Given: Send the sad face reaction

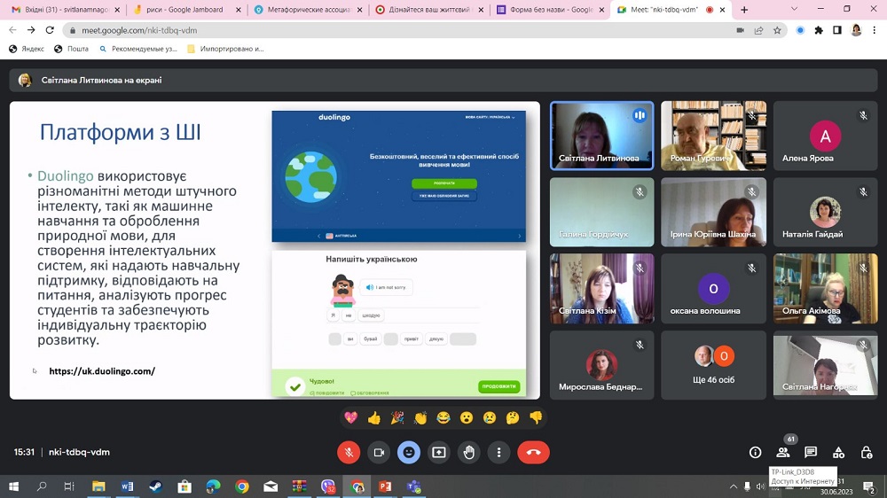Looking at the screenshot, I should pyautogui.click(x=490, y=417).
